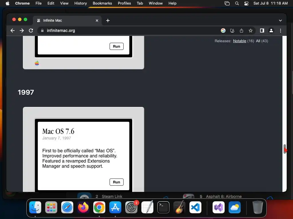Launch GarageBand from the Dock

pyautogui.click(x=179, y=207)
